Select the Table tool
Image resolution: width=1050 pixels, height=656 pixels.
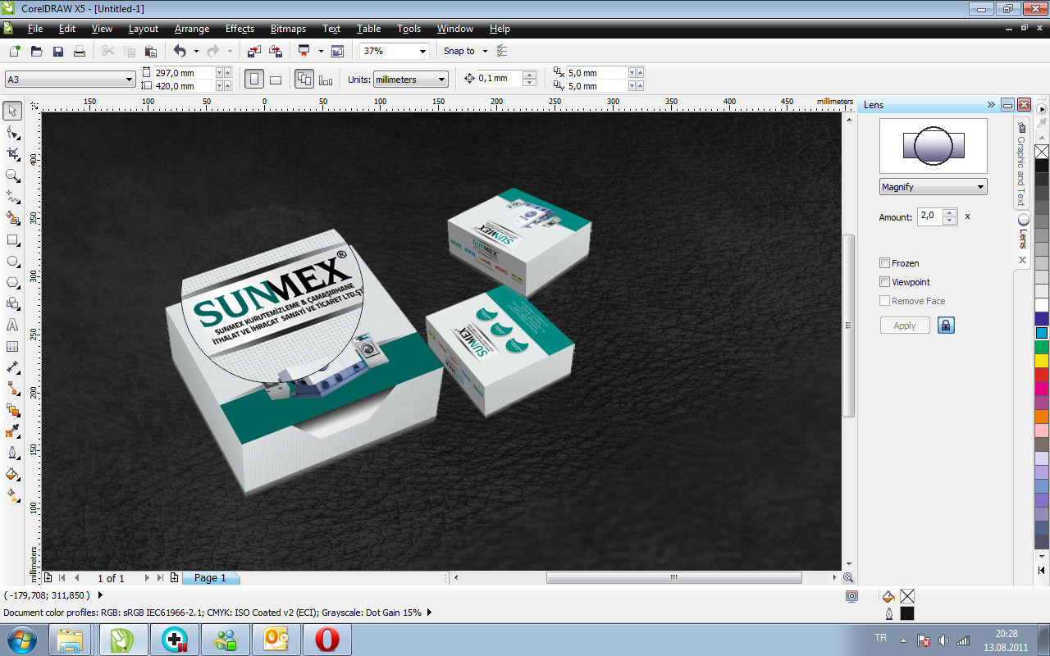click(x=12, y=346)
